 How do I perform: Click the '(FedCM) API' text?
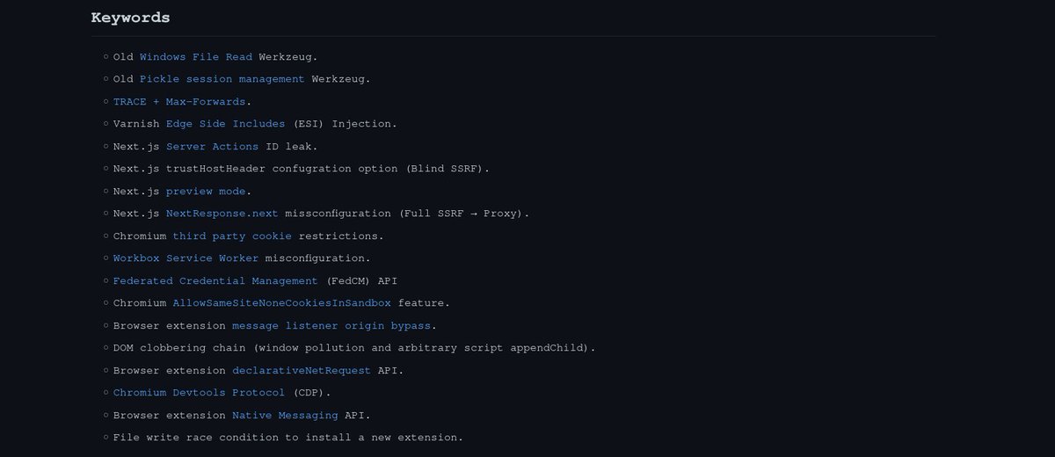(x=364, y=280)
